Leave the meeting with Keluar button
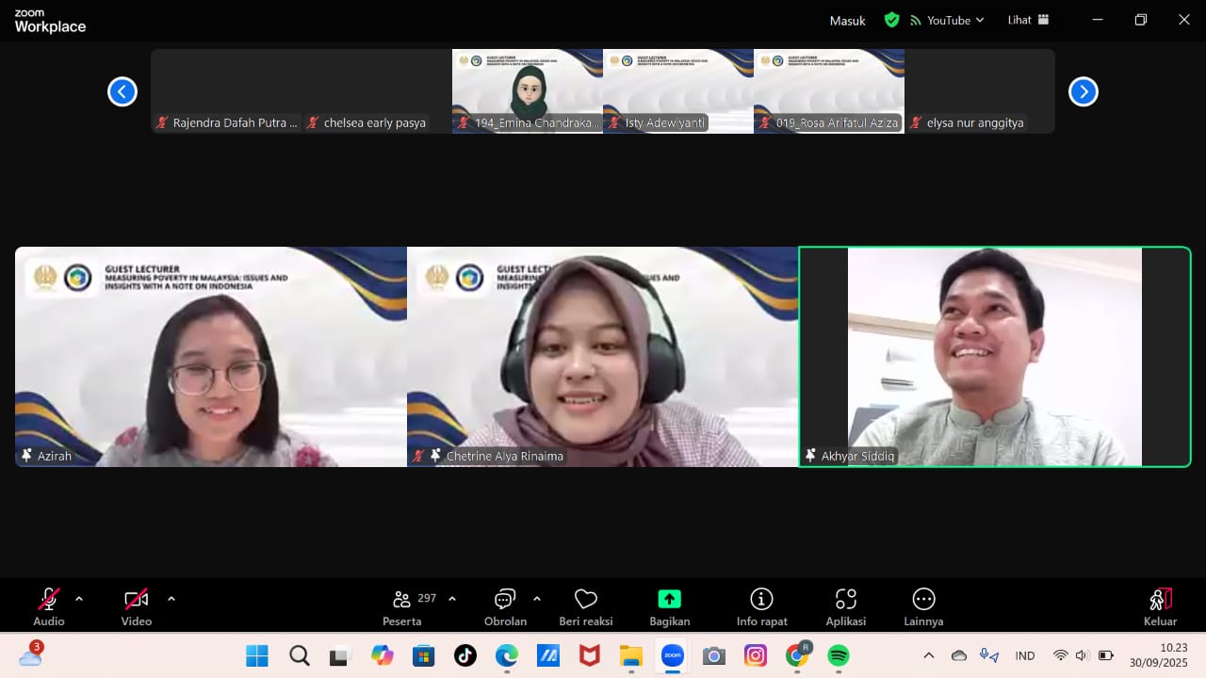The image size is (1206, 678). click(1160, 605)
